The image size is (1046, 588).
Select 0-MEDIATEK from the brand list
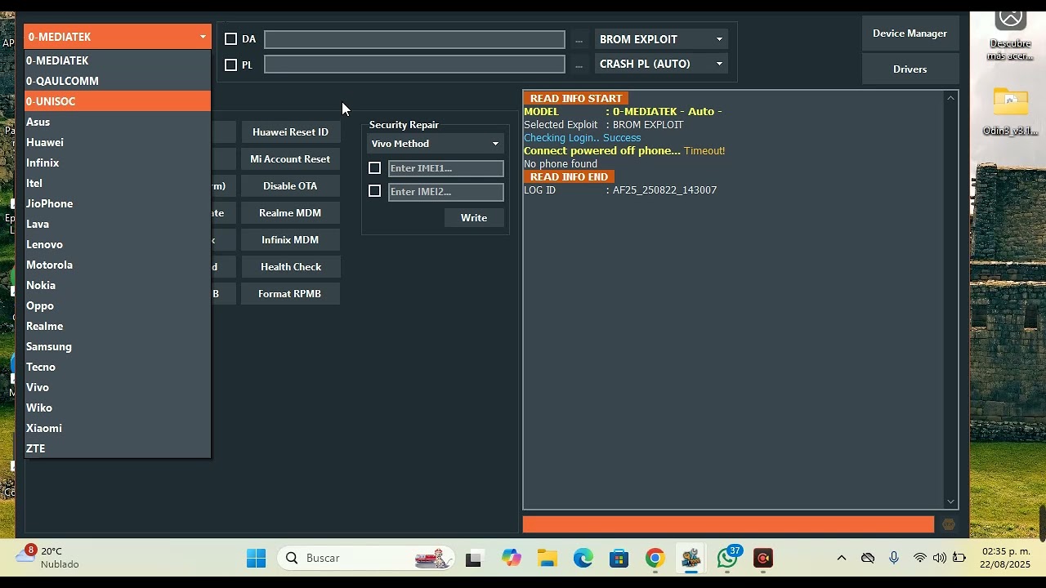118,60
